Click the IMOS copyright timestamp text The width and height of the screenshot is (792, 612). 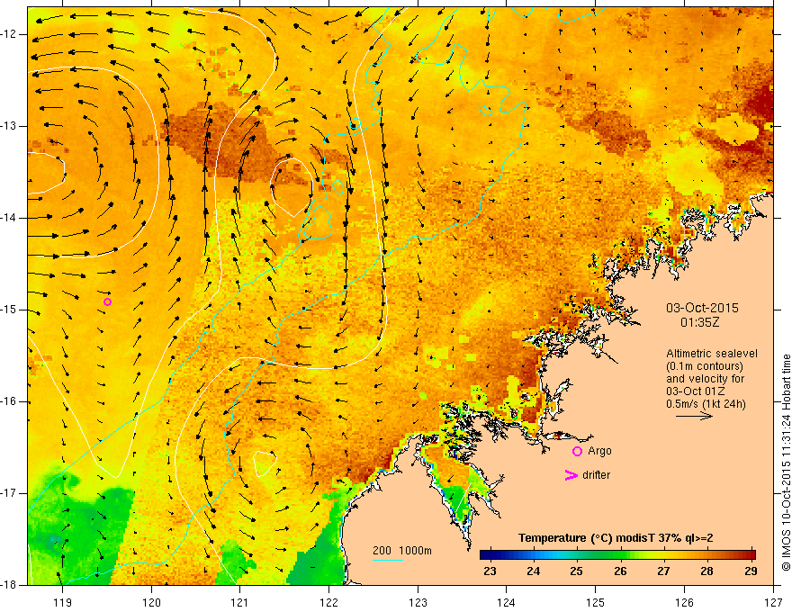click(x=786, y=463)
